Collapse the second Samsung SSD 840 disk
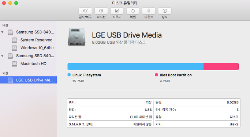This screenshot has height=137, width=250. 3,56
